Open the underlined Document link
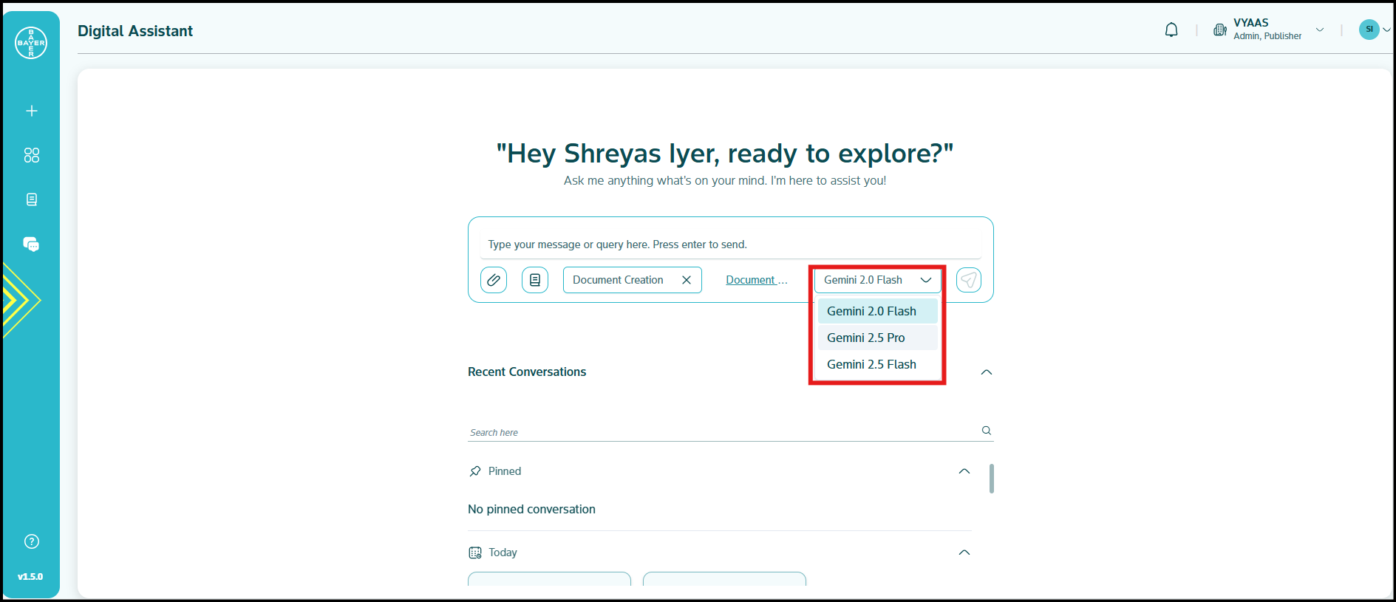The image size is (1396, 602). click(755, 280)
